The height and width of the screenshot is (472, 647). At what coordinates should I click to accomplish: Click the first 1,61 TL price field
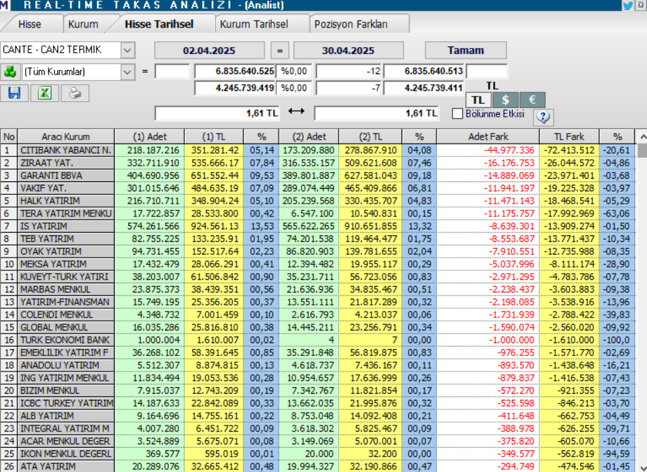pyautogui.click(x=217, y=113)
